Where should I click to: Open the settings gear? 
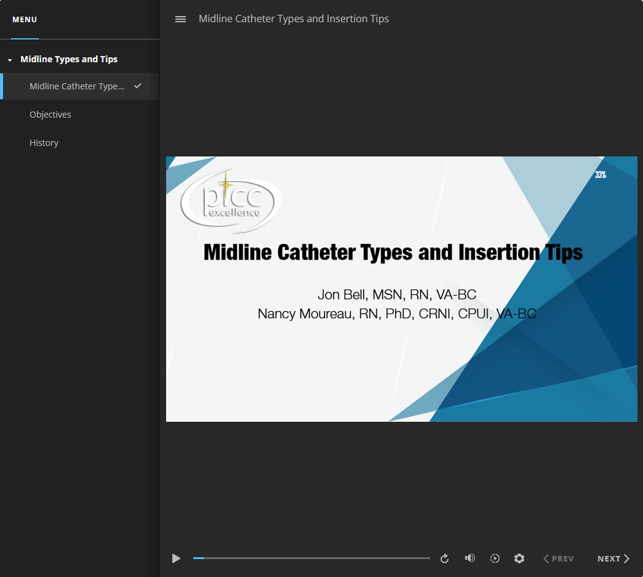[519, 558]
